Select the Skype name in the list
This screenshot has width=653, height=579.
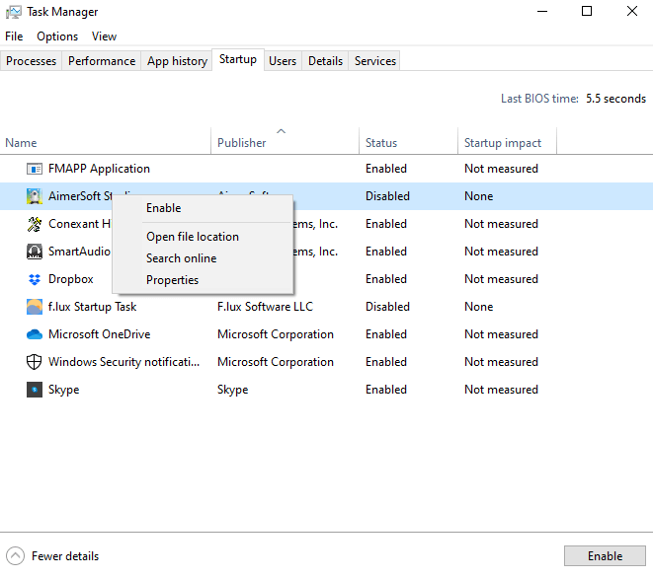click(x=63, y=390)
